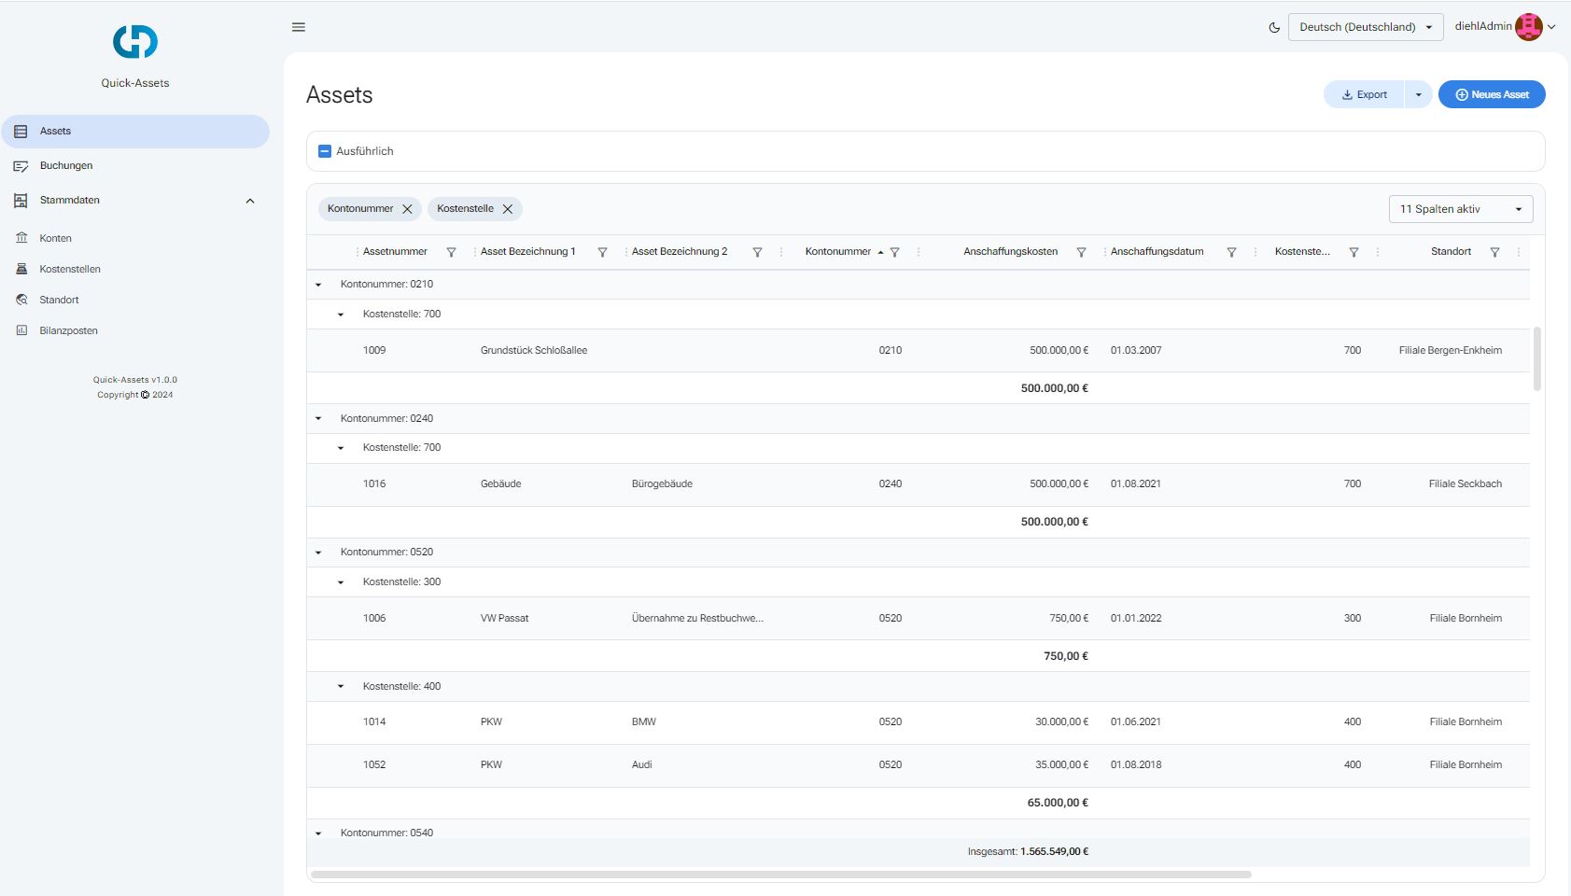
Task: Toggle dark mode moon icon
Action: pyautogui.click(x=1274, y=28)
